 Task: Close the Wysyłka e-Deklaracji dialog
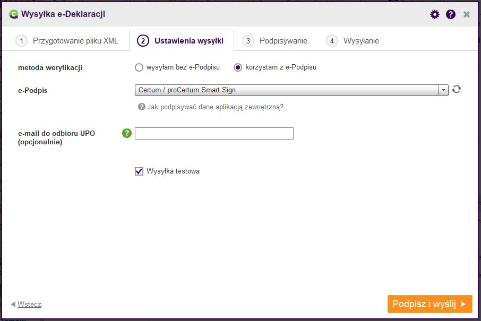coord(466,14)
